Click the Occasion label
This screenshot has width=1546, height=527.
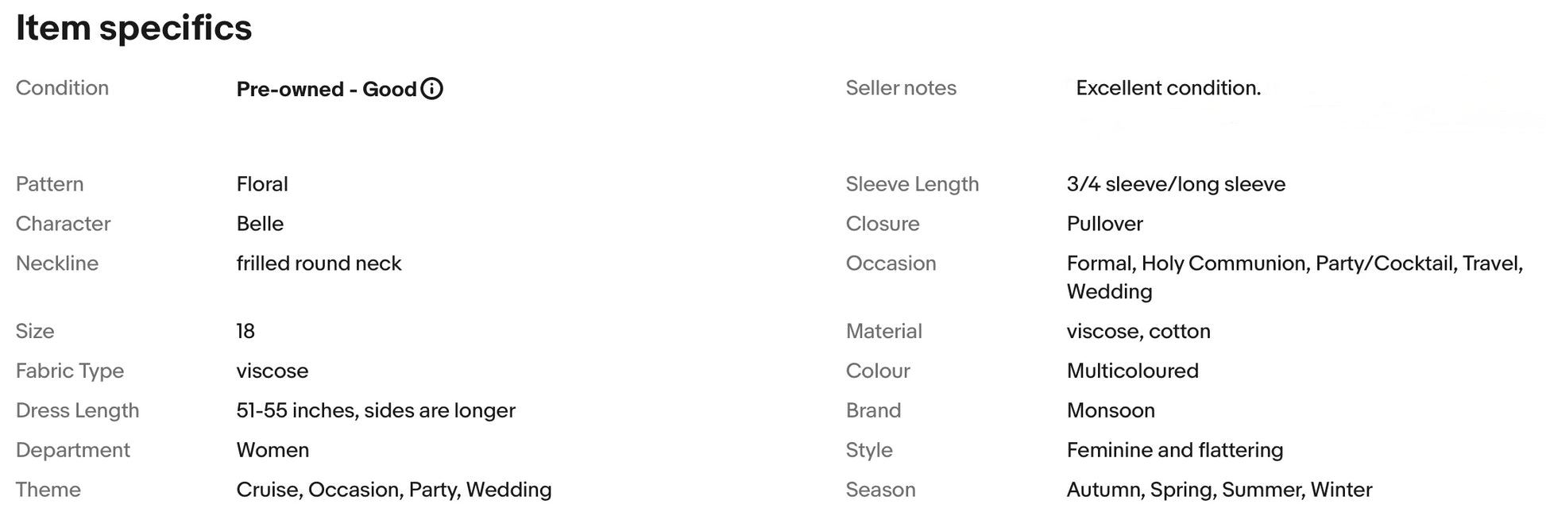point(891,263)
